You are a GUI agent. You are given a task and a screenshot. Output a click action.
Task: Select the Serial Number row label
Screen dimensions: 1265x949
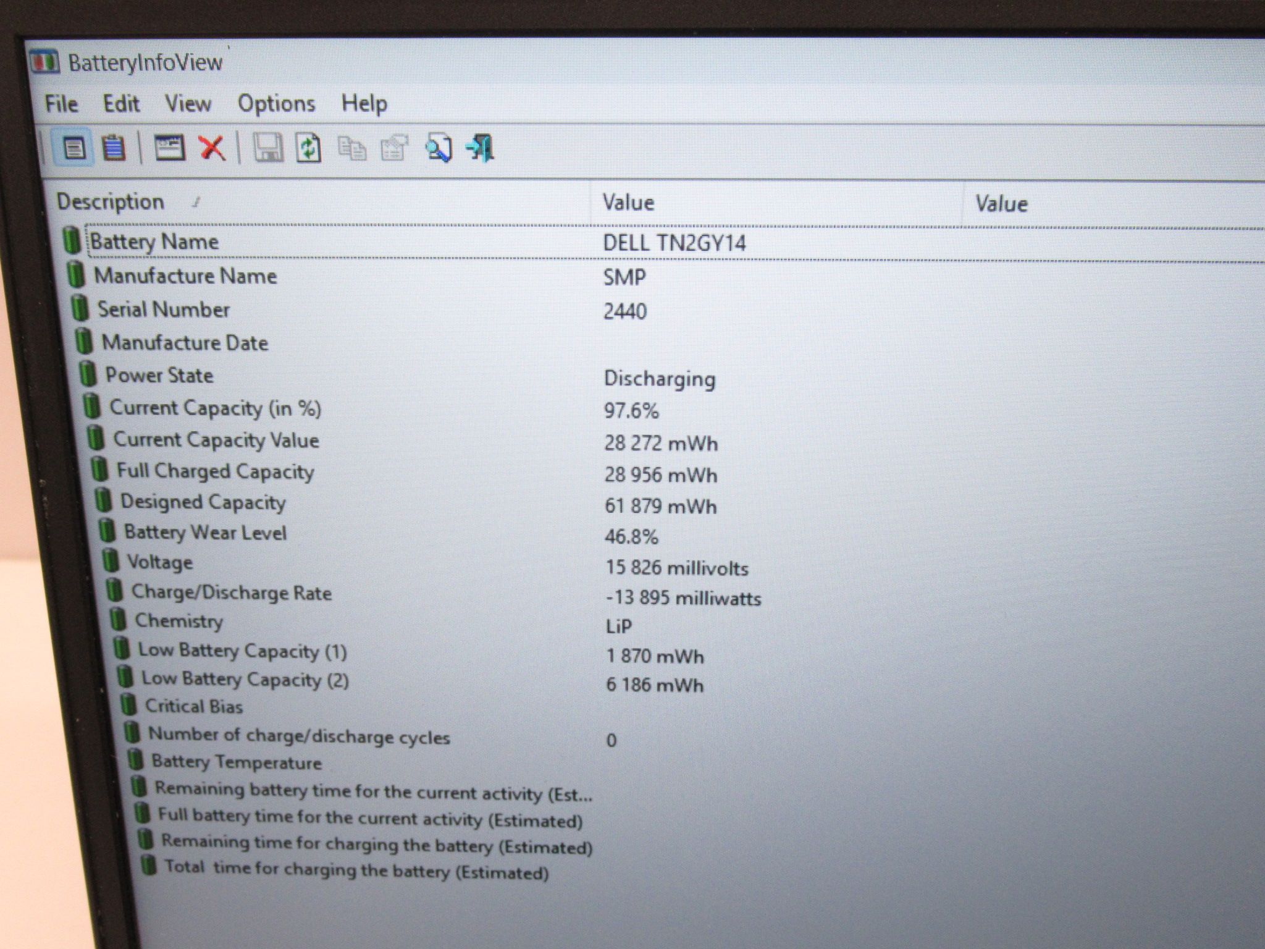(x=164, y=309)
